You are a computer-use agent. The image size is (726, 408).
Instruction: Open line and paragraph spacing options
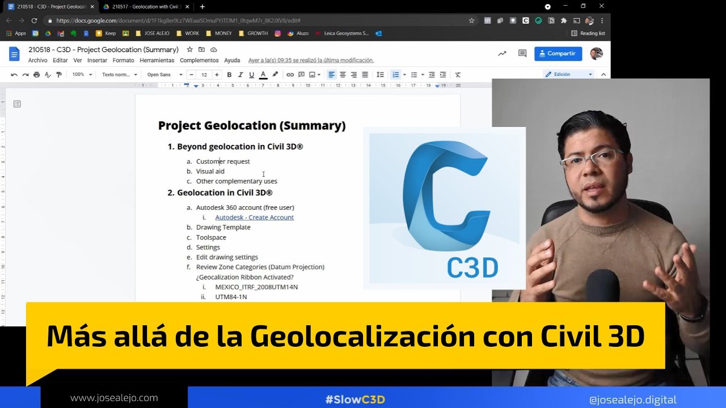click(x=381, y=75)
